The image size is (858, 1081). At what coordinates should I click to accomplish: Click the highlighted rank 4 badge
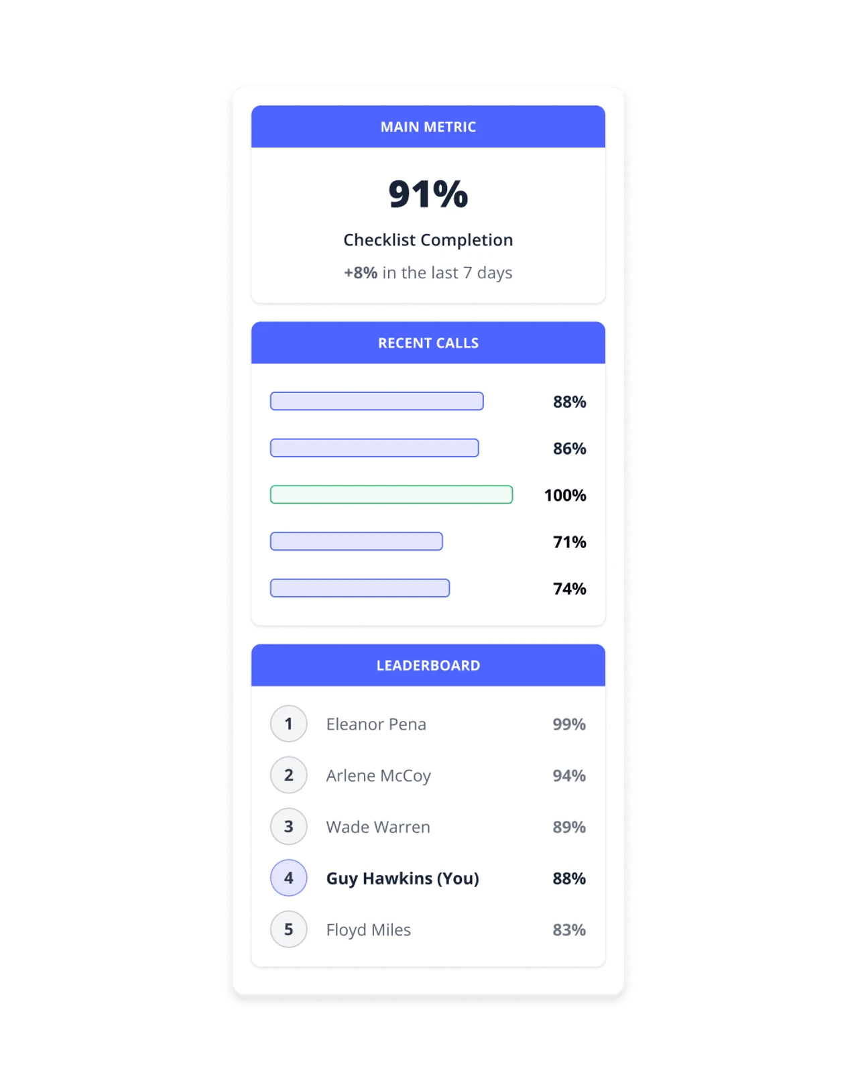click(x=288, y=878)
